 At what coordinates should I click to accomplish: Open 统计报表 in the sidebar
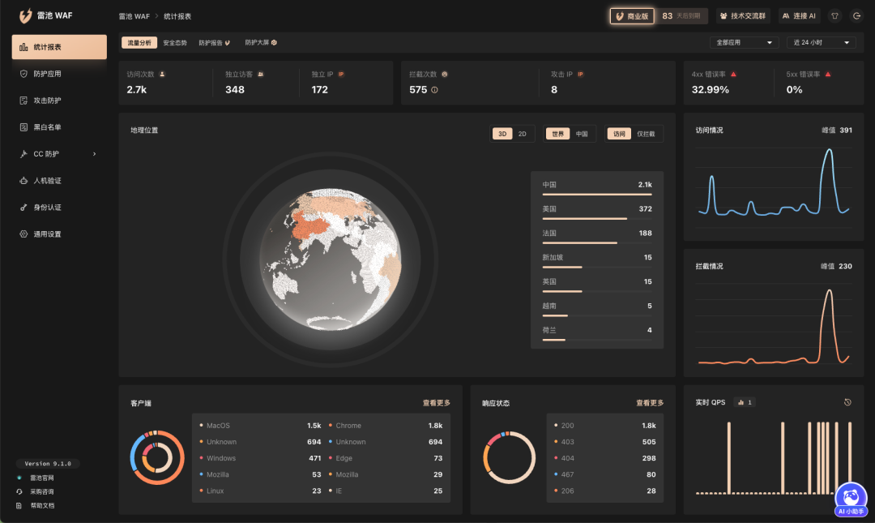tap(59, 47)
